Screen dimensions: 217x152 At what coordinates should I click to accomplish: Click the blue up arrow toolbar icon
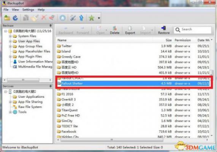tap(81, 18)
